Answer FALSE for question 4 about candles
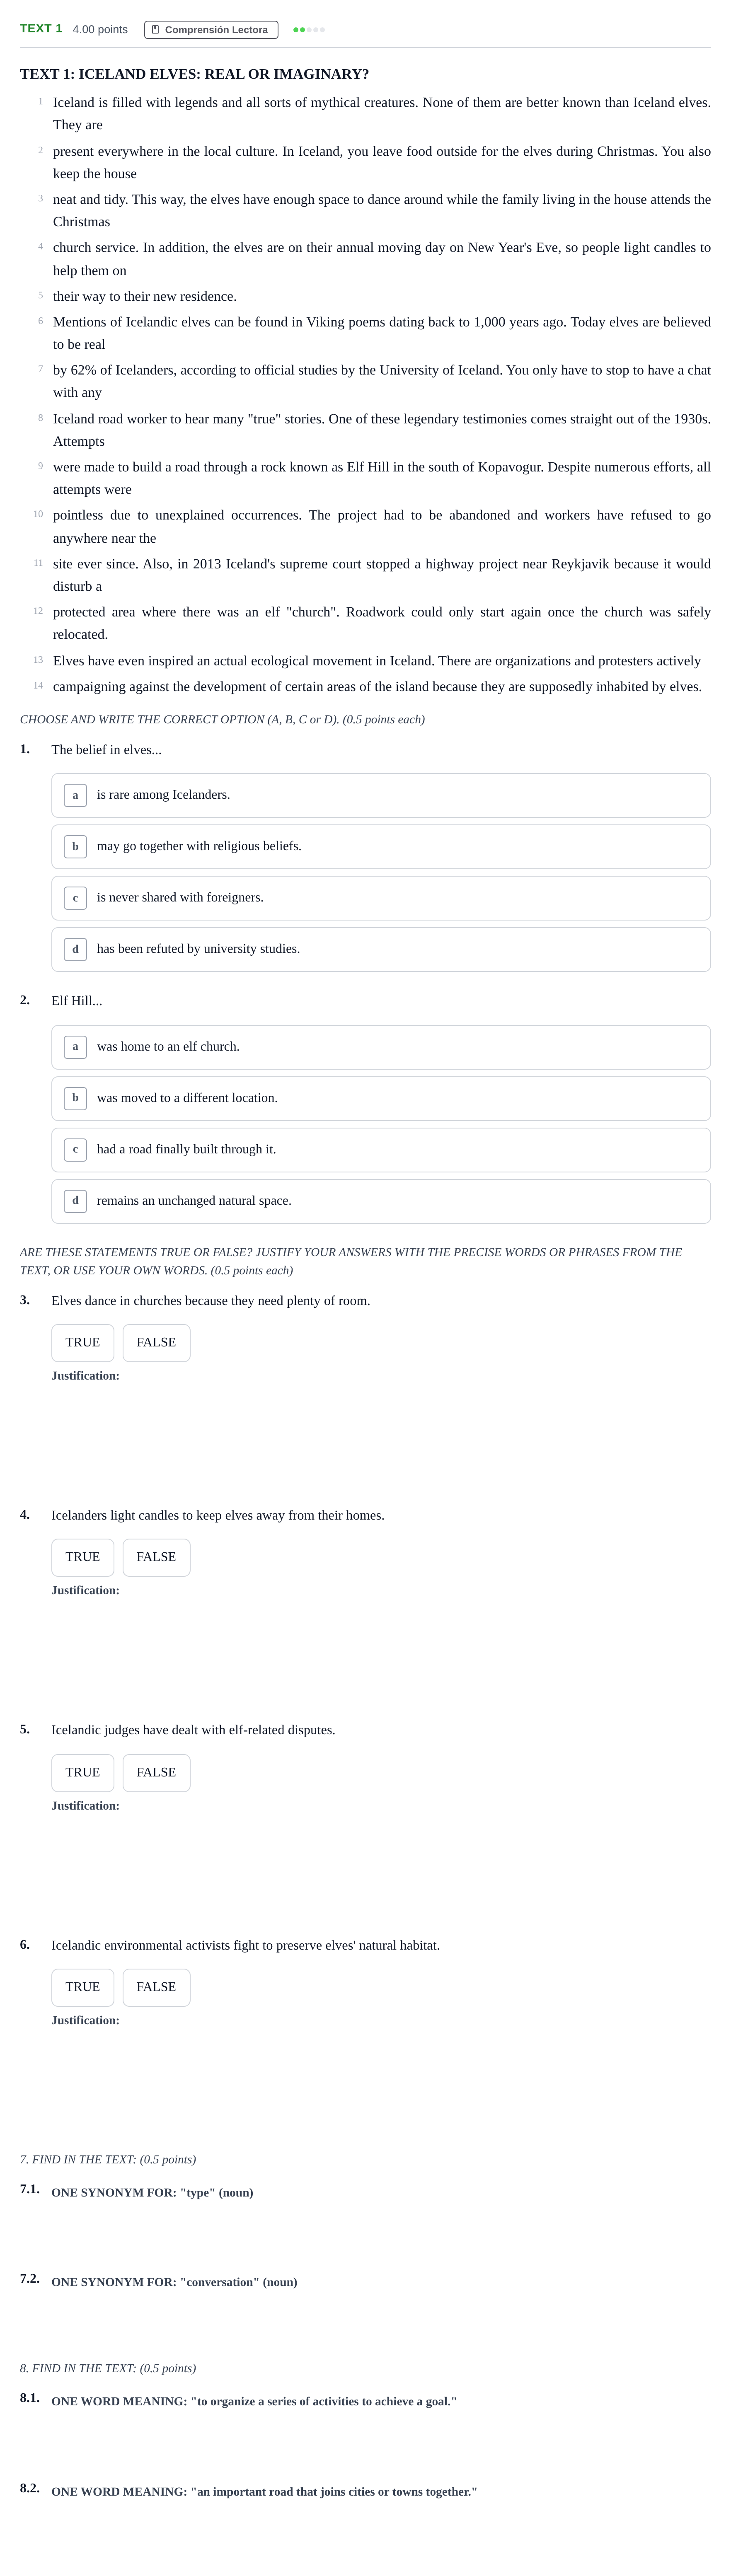 pyautogui.click(x=156, y=1557)
